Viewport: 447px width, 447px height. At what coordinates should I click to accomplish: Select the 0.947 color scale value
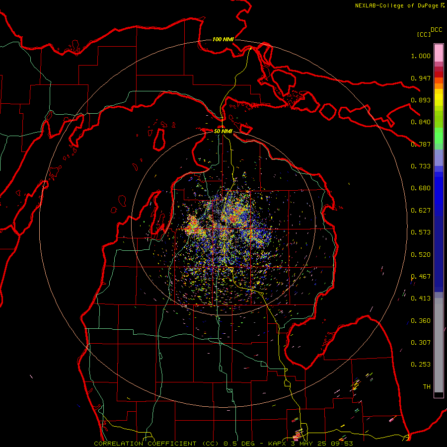click(421, 78)
